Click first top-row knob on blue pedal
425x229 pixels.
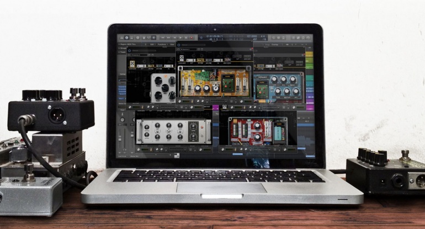pos(274,79)
